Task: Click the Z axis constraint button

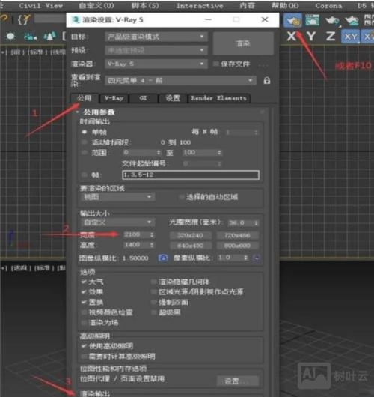Action: pyautogui.click(x=331, y=37)
